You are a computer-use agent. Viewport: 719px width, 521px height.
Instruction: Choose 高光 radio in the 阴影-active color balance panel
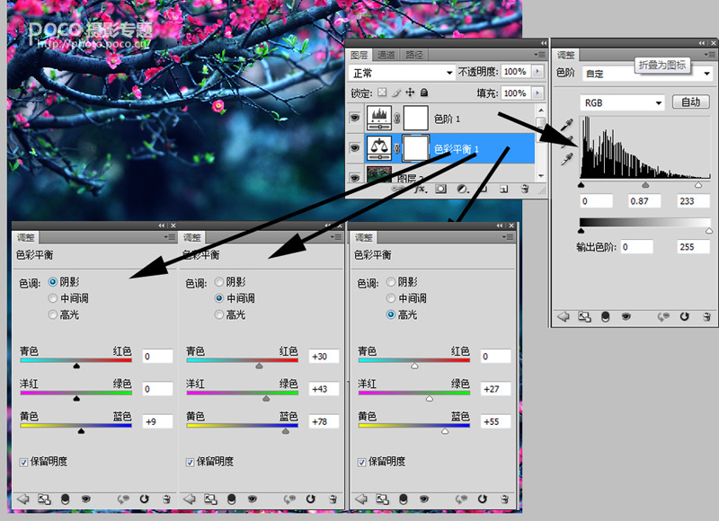(x=53, y=314)
